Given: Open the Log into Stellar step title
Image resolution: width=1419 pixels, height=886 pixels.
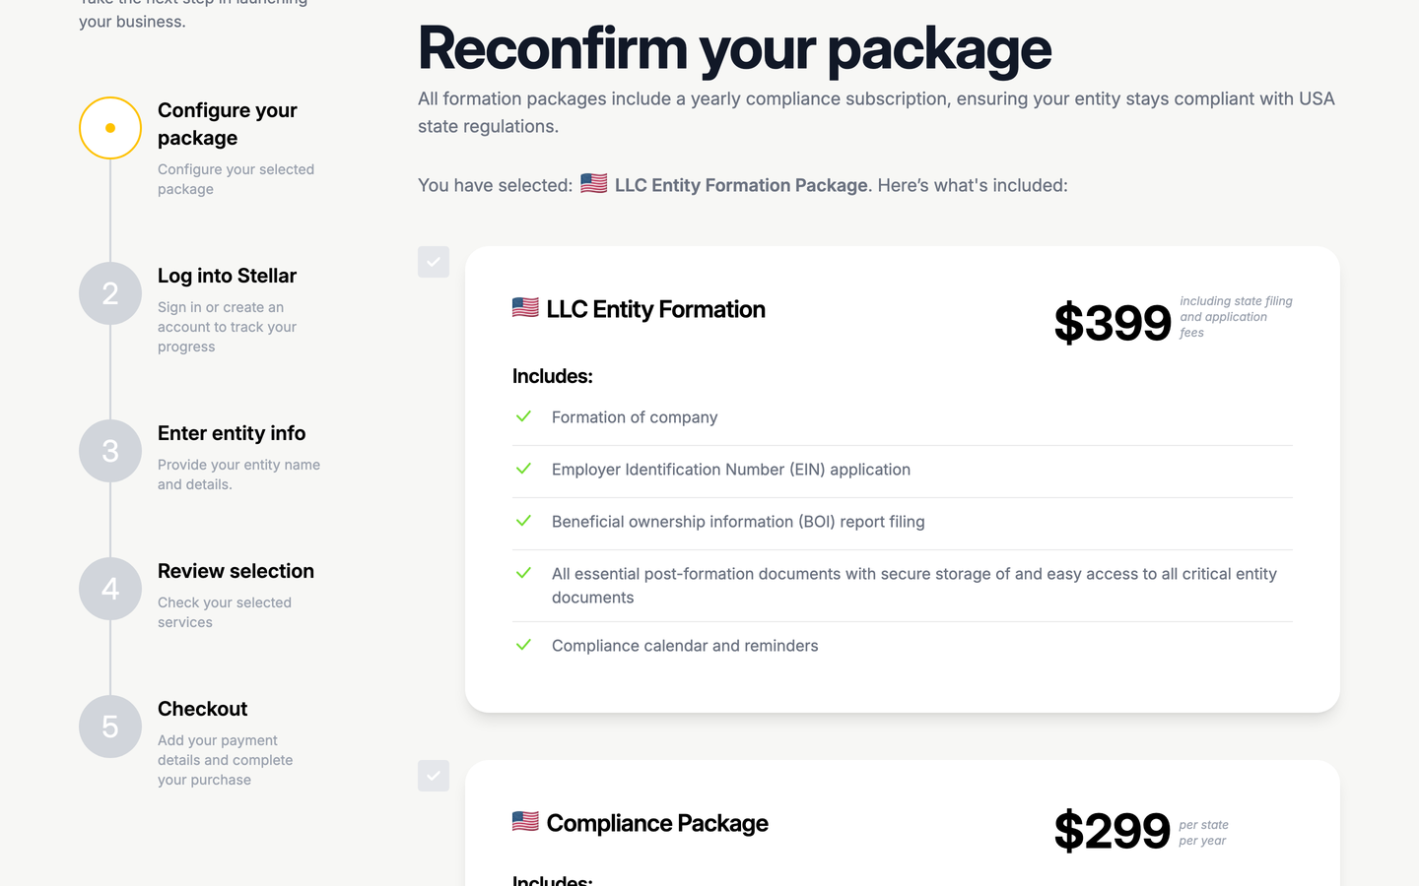Looking at the screenshot, I should (x=227, y=276).
